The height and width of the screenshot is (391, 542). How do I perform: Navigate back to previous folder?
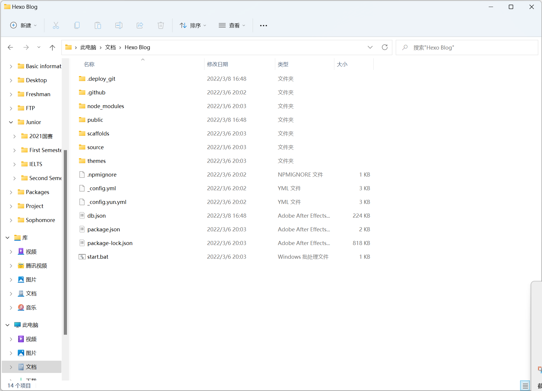click(10, 47)
